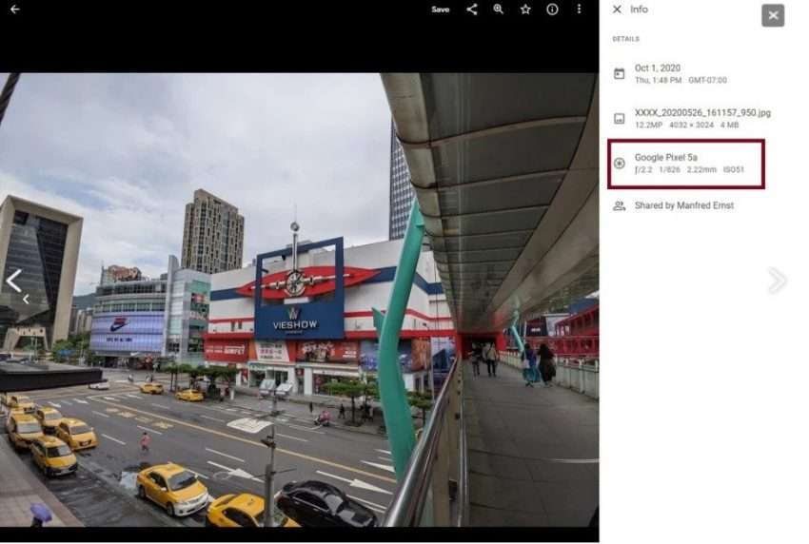
Task: Open the share options icon
Action: click(471, 10)
